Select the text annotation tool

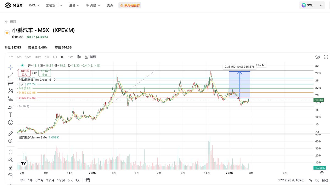coord(10,114)
